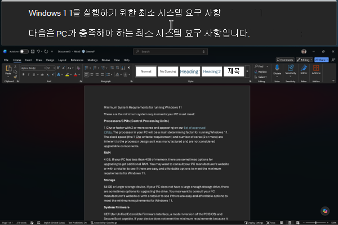Apply Text Effects with the blue A

click(x=59, y=75)
